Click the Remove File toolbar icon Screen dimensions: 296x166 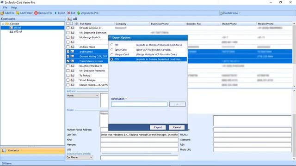tap(36, 13)
